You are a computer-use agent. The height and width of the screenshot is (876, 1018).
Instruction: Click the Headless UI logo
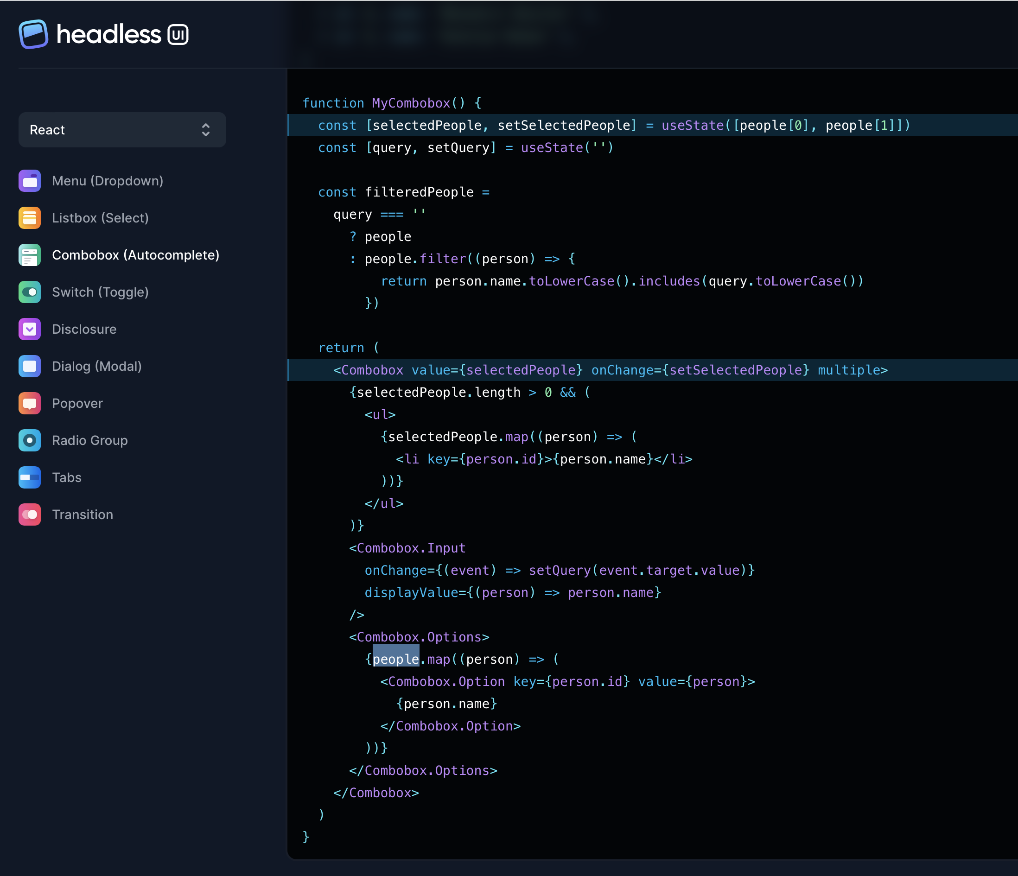tap(103, 33)
